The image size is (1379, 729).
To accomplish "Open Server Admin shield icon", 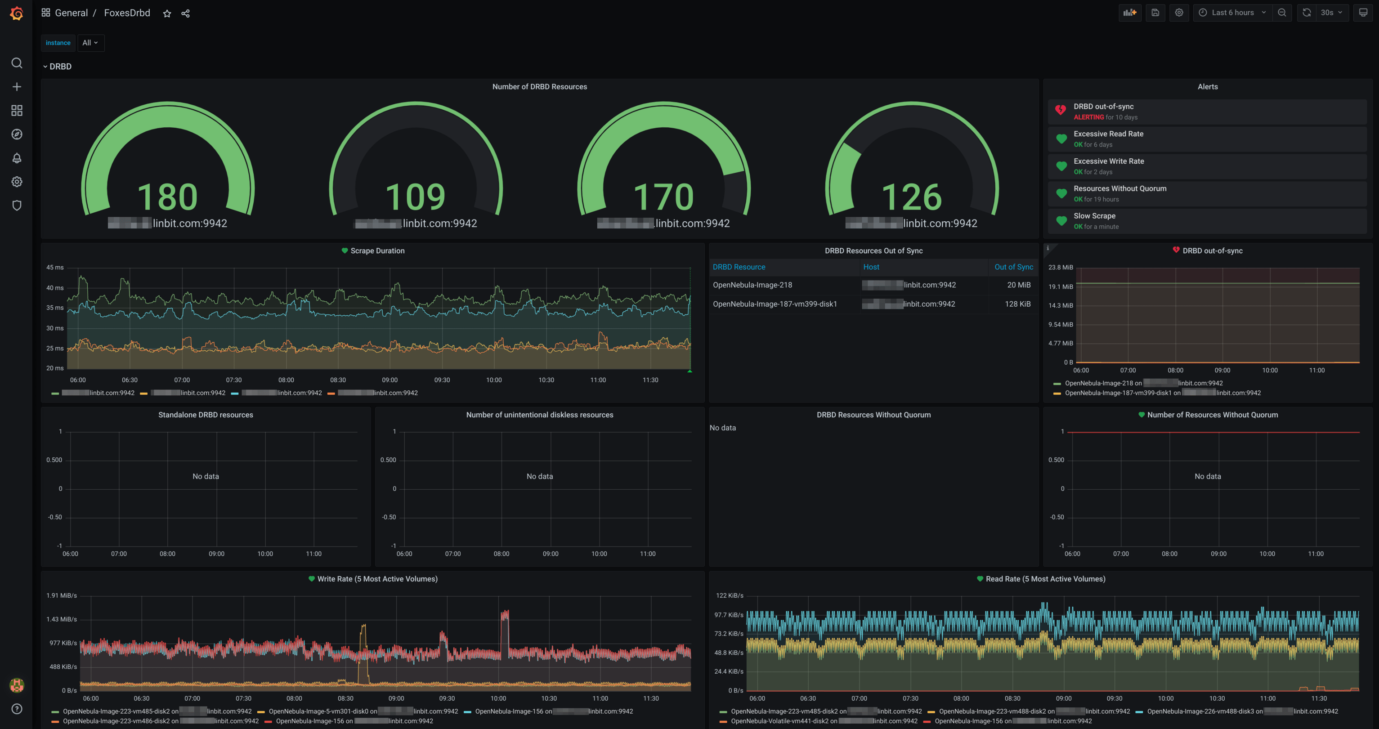I will (x=17, y=206).
